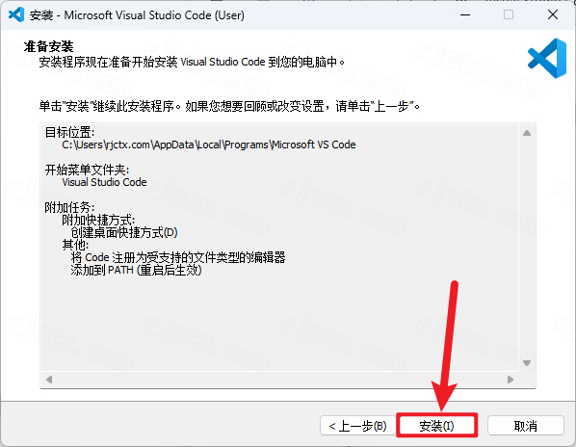The width and height of the screenshot is (576, 447).
Task: Click the Visual Studio Code folder name line
Action: click(104, 182)
